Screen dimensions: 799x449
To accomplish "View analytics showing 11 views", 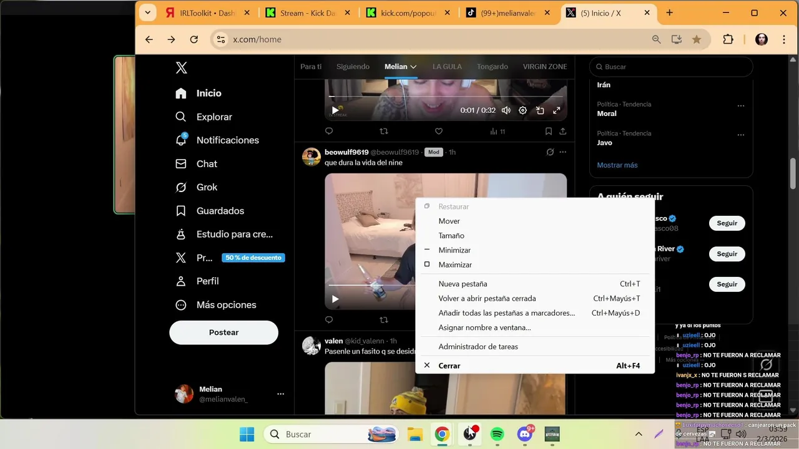I will click(498, 131).
